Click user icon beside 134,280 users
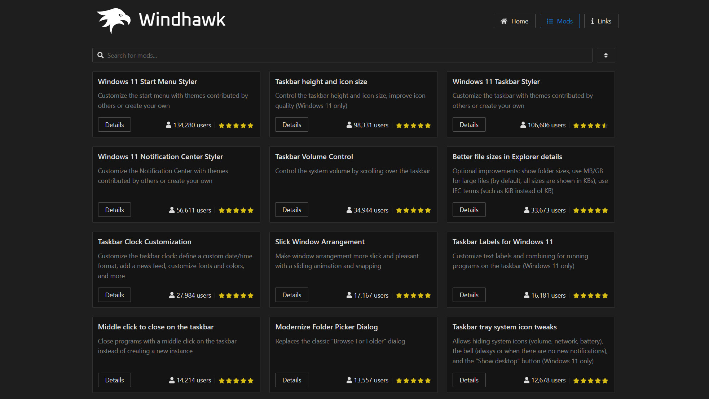Image resolution: width=709 pixels, height=399 pixels. click(x=168, y=125)
